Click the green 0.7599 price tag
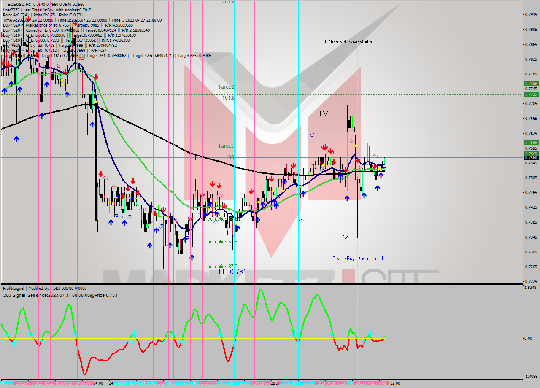 pos(531,143)
